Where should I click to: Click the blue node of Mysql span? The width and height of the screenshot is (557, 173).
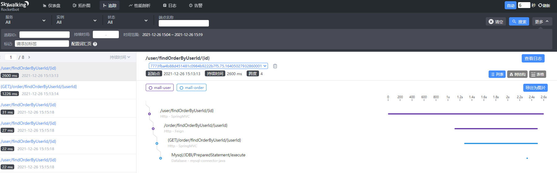click(x=161, y=158)
